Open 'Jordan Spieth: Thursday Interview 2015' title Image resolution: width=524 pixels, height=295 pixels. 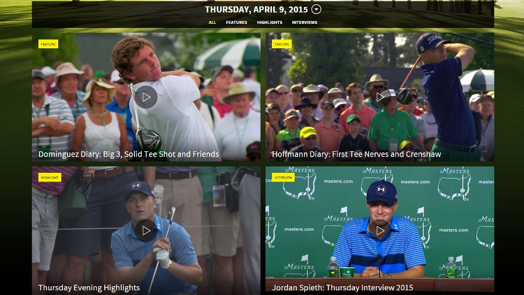[342, 287]
